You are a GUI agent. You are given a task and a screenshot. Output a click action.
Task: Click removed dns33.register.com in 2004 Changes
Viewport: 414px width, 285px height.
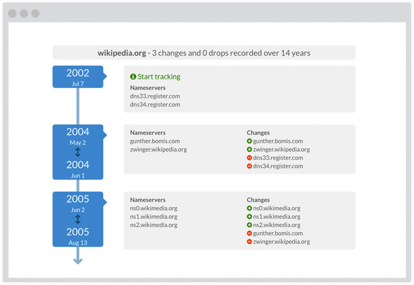click(x=278, y=158)
